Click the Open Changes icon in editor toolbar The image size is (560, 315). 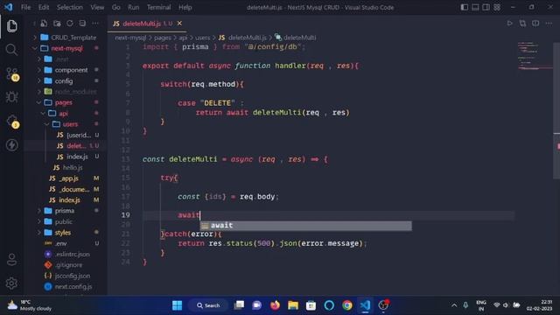pos(522,24)
